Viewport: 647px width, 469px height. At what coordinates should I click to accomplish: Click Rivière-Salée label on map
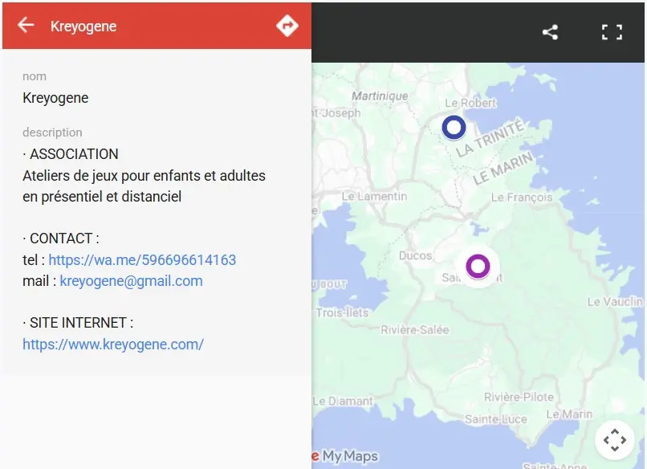[x=415, y=330]
